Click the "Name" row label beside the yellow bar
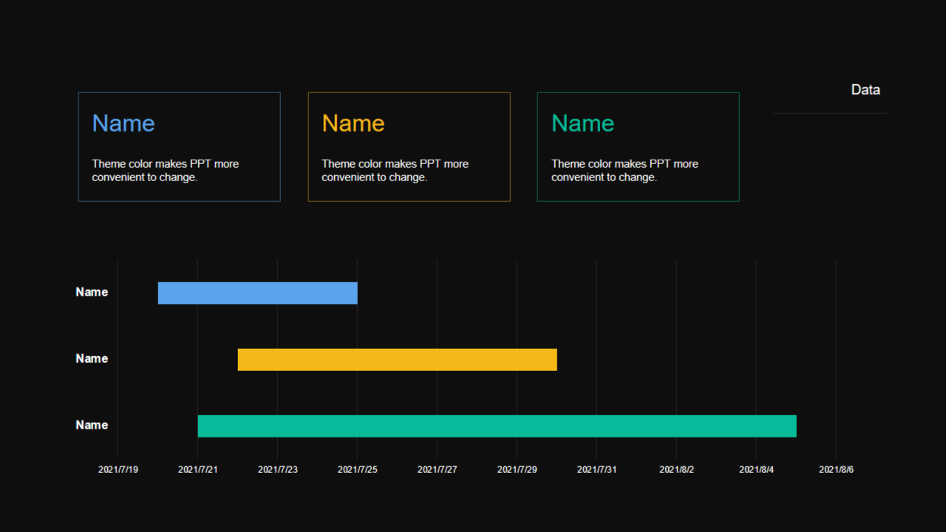Image resolution: width=946 pixels, height=532 pixels. [x=92, y=359]
